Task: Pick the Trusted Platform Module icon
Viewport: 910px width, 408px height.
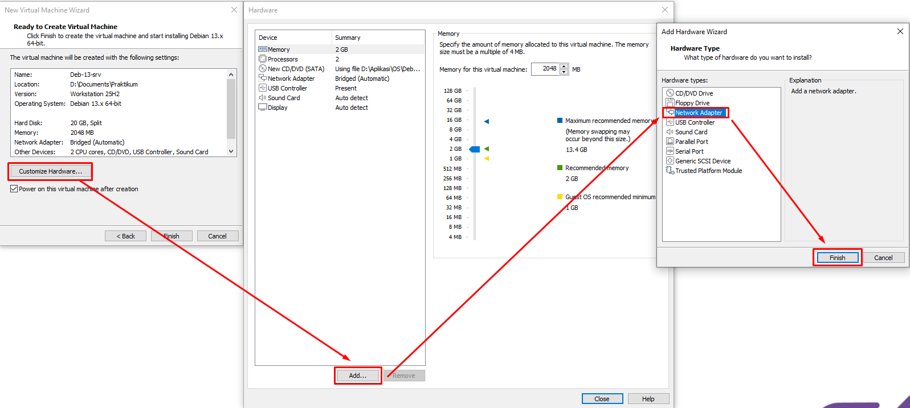Action: (x=670, y=171)
